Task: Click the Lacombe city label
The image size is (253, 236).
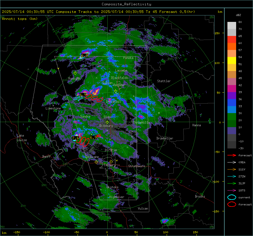Action: click(121, 70)
